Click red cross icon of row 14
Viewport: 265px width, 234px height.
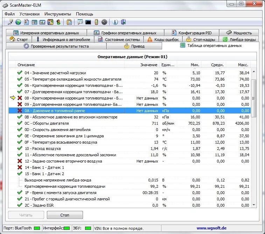coord(20,167)
